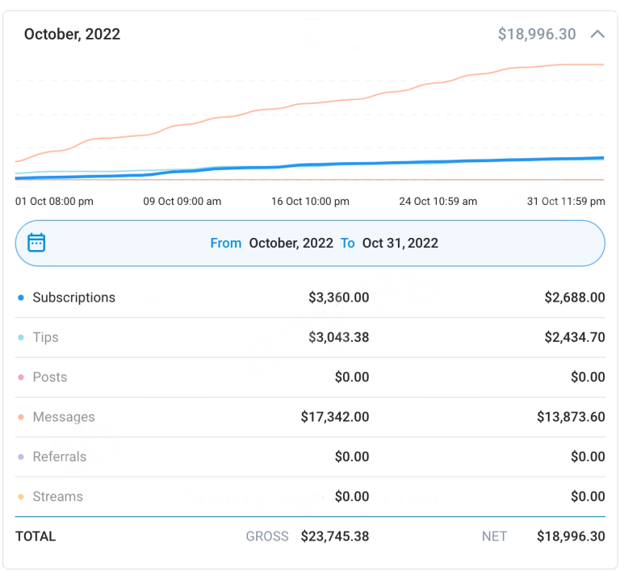Screen dimensions: 620x571
Task: Click the pink Posts legend dot
Action: (21, 377)
